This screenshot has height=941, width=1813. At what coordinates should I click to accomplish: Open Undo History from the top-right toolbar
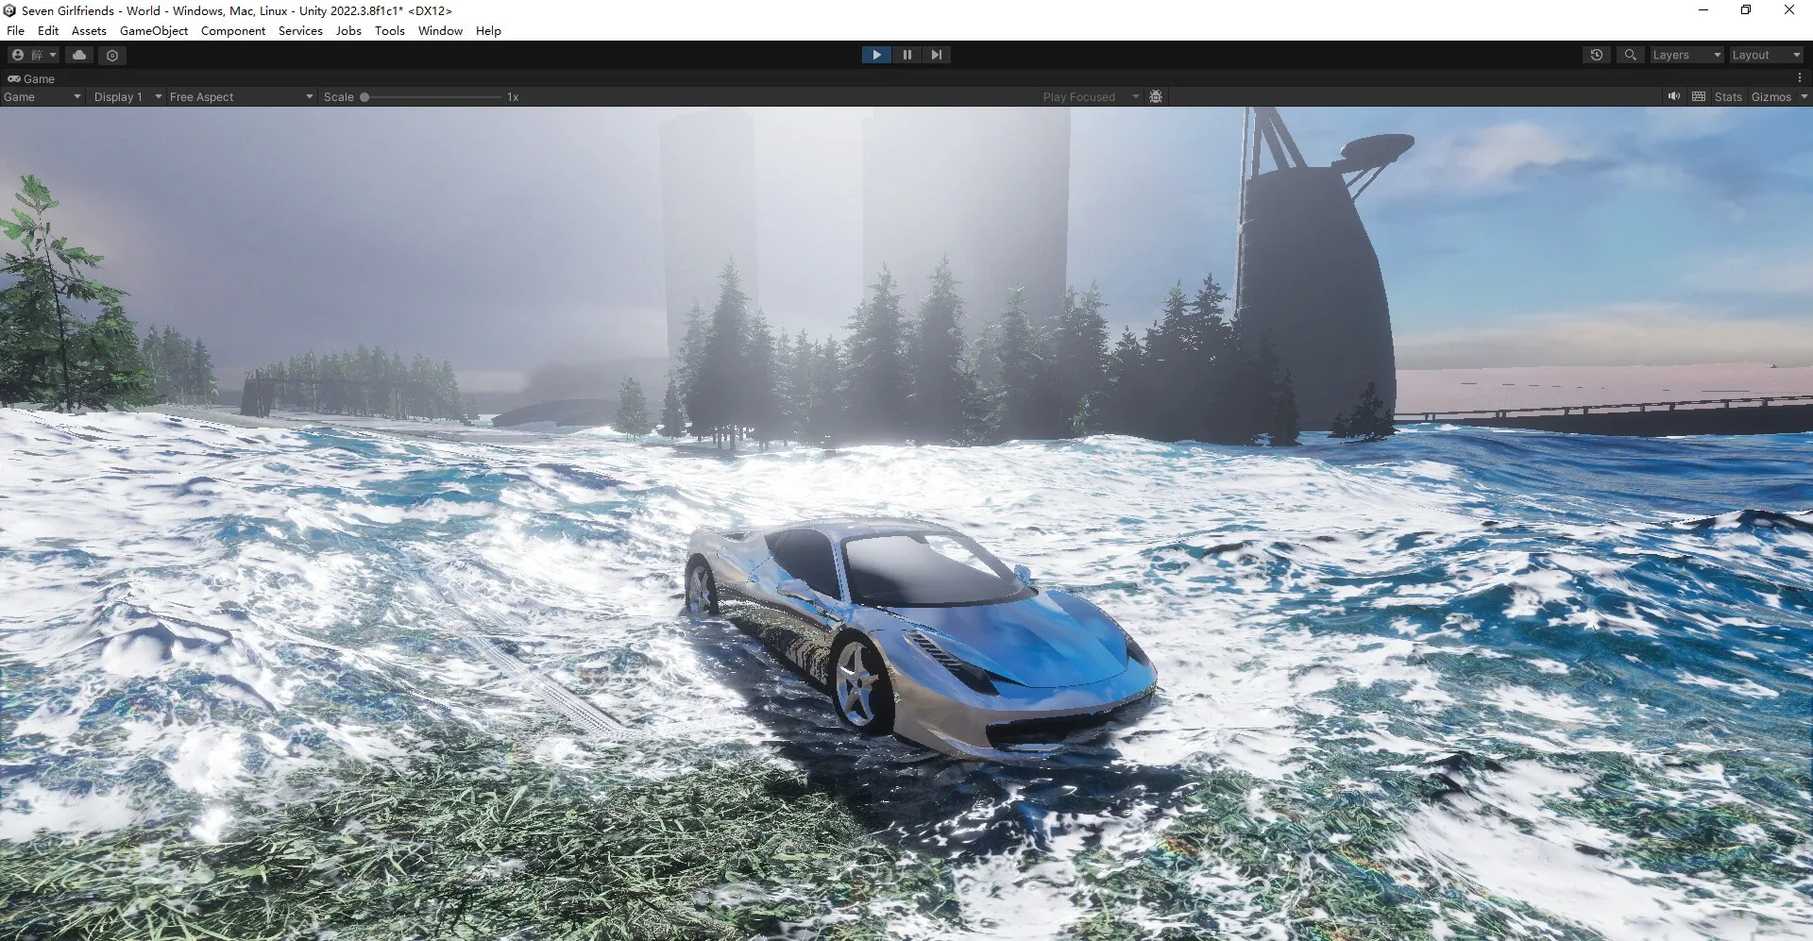pyautogui.click(x=1596, y=55)
